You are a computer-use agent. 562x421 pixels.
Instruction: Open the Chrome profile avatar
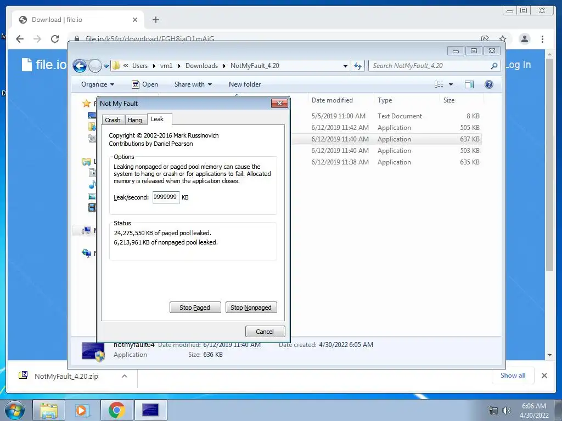click(524, 39)
